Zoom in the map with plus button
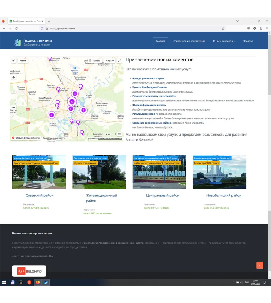This screenshot has width=271, height=303. [14, 77]
